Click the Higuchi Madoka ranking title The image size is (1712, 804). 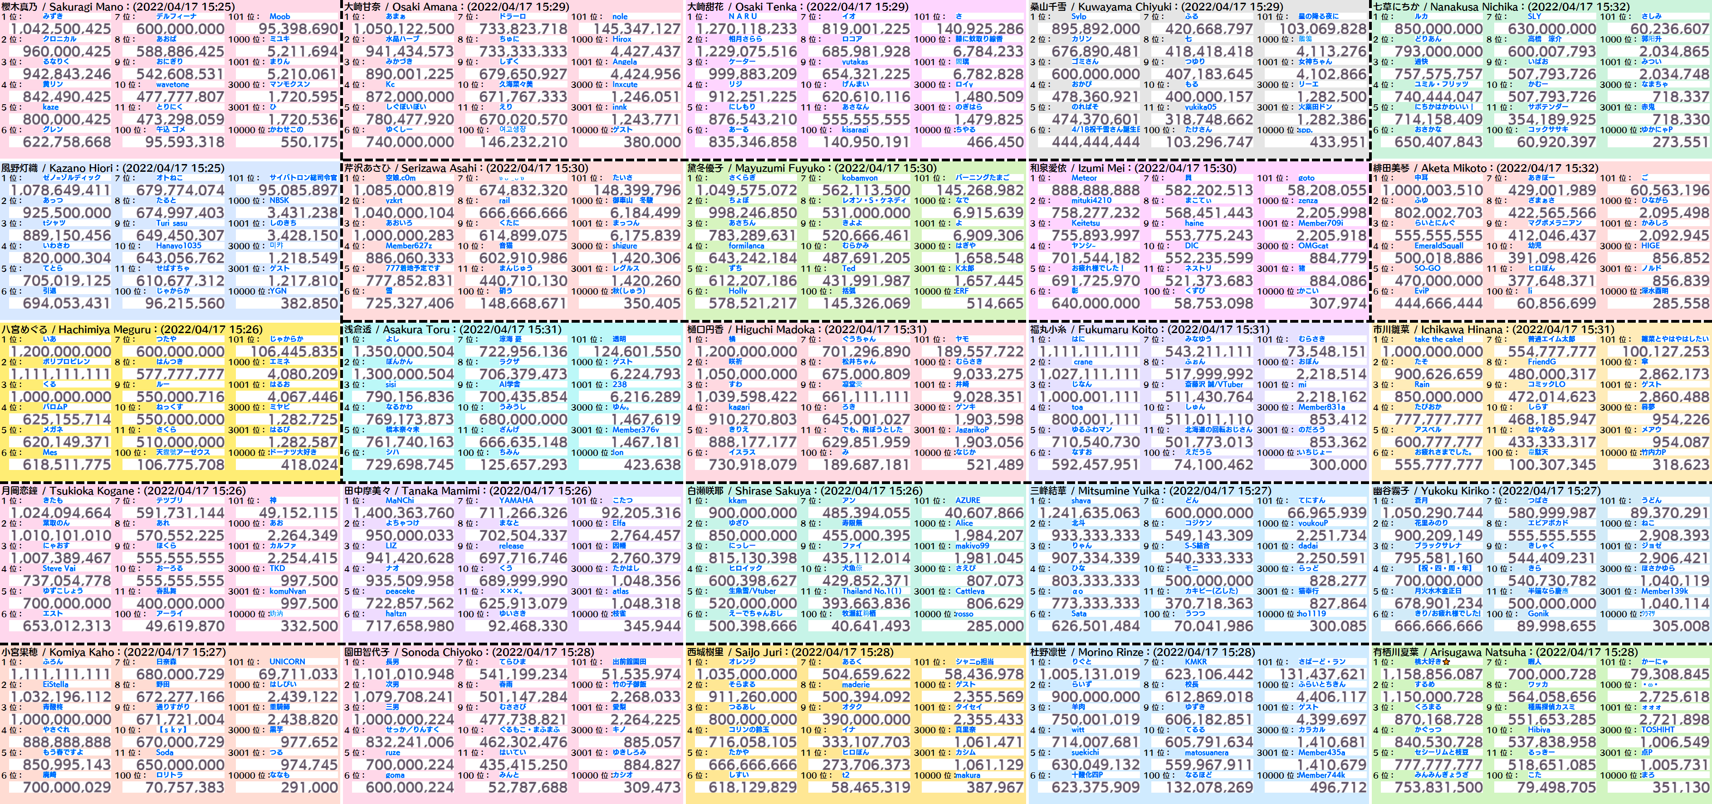pyautogui.click(x=807, y=329)
